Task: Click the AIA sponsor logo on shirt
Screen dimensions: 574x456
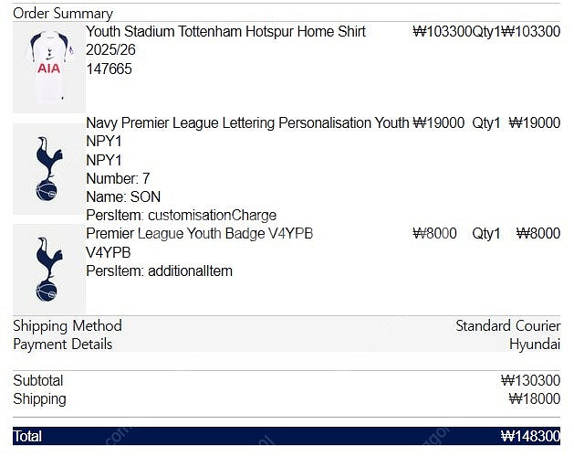Action: coord(48,69)
